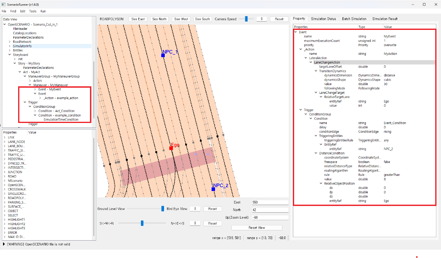The width and height of the screenshot is (441, 258).
Task: Collapse the TransitionDynamics property group
Action: pos(316,71)
